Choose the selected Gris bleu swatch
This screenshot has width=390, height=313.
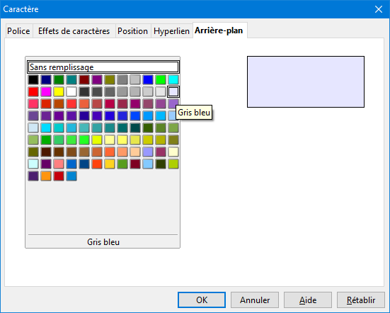point(173,91)
